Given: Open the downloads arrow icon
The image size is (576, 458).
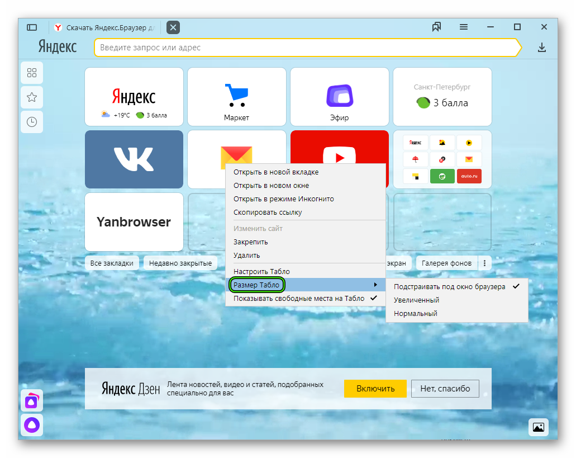Looking at the screenshot, I should 542,48.
